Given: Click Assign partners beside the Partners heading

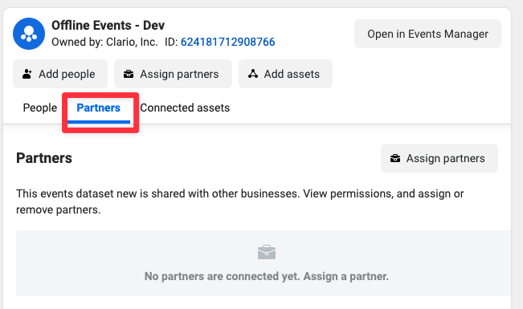Looking at the screenshot, I should point(439,158).
